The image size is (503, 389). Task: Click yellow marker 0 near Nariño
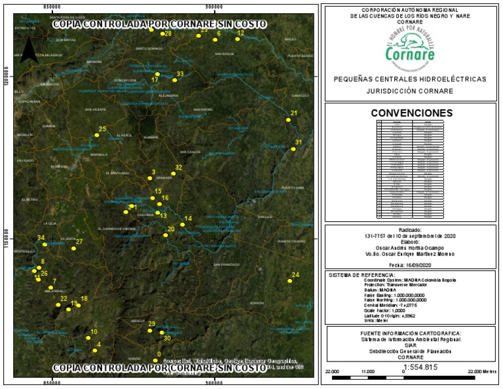click(155, 360)
